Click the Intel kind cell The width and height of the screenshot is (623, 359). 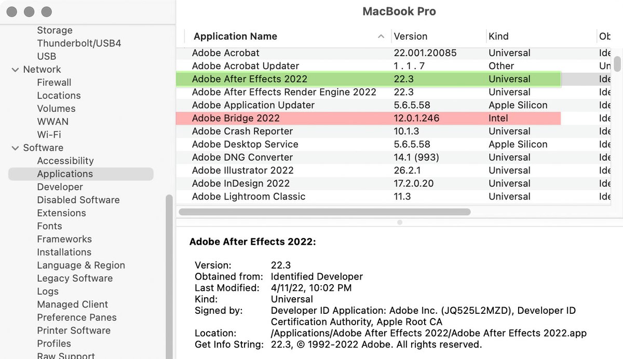[x=498, y=118]
